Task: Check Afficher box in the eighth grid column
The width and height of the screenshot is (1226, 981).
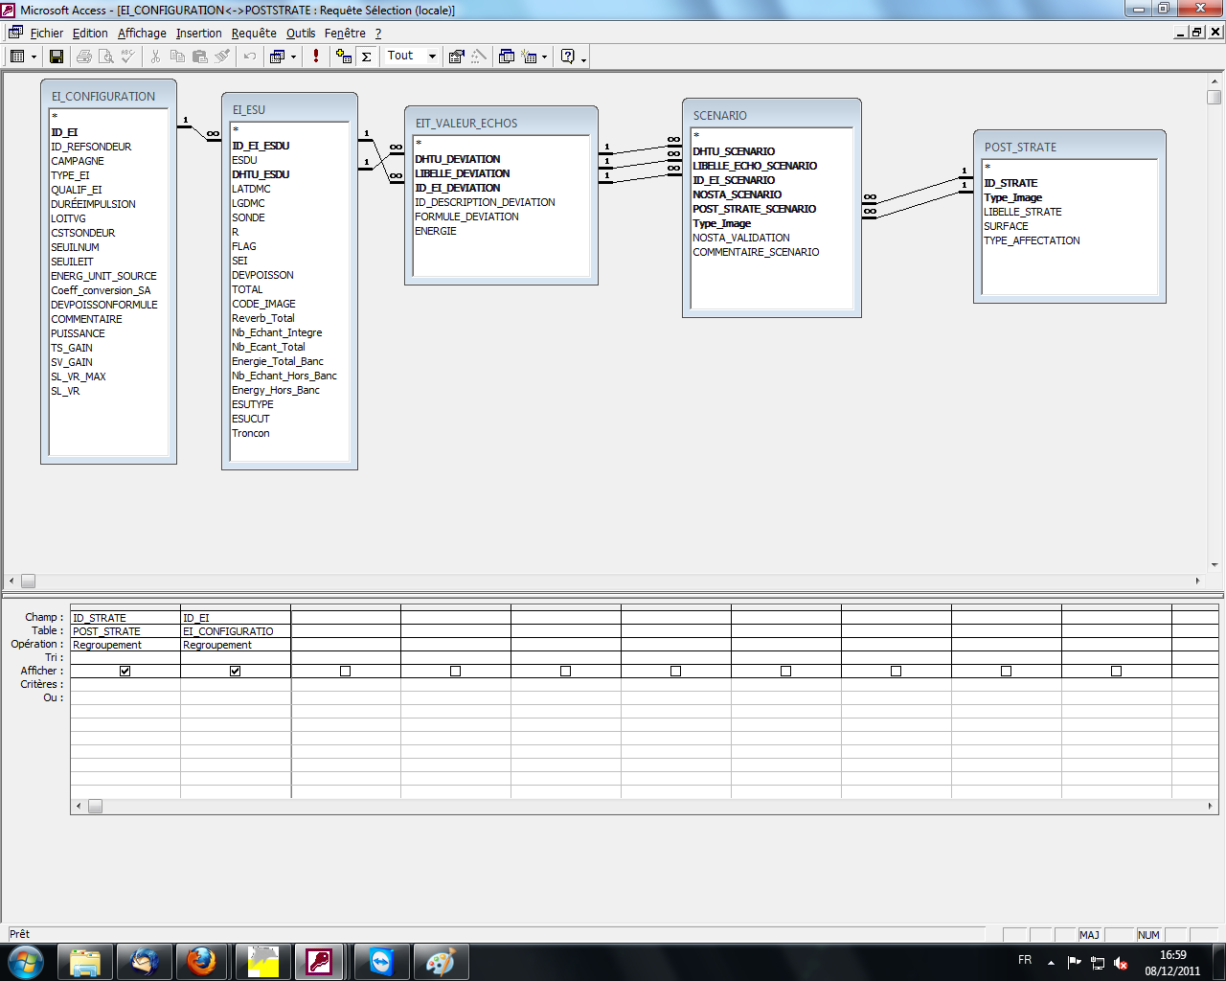Action: click(x=897, y=671)
